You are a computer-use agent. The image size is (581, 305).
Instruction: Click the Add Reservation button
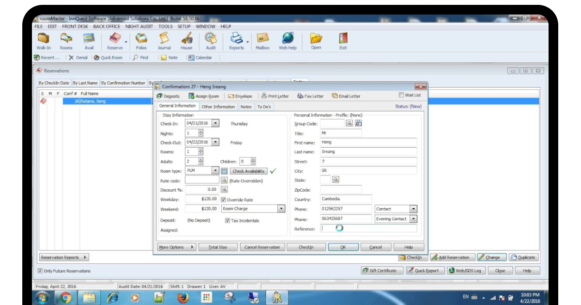(452, 258)
